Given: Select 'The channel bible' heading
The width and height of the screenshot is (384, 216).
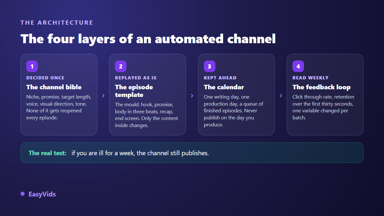Looking at the screenshot, I should [54, 87].
